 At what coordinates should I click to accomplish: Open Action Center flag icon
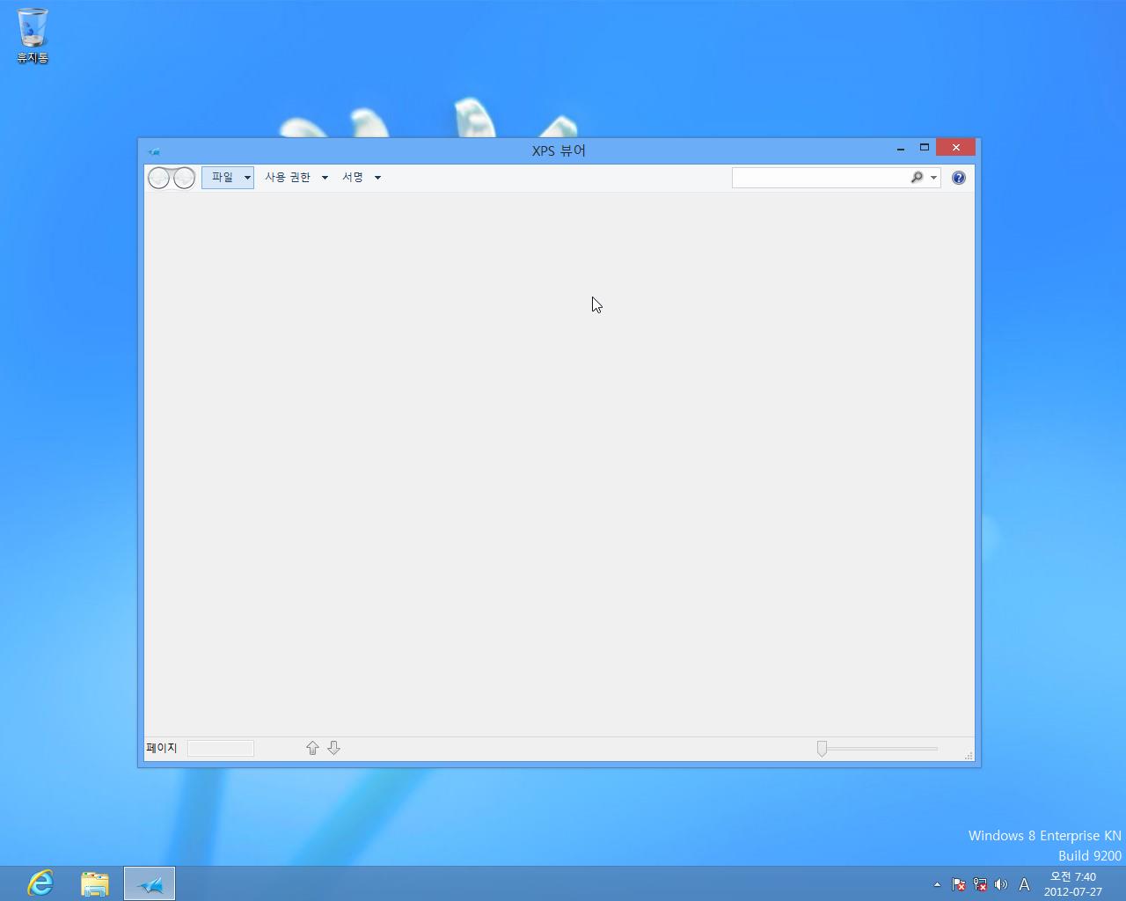point(959,884)
